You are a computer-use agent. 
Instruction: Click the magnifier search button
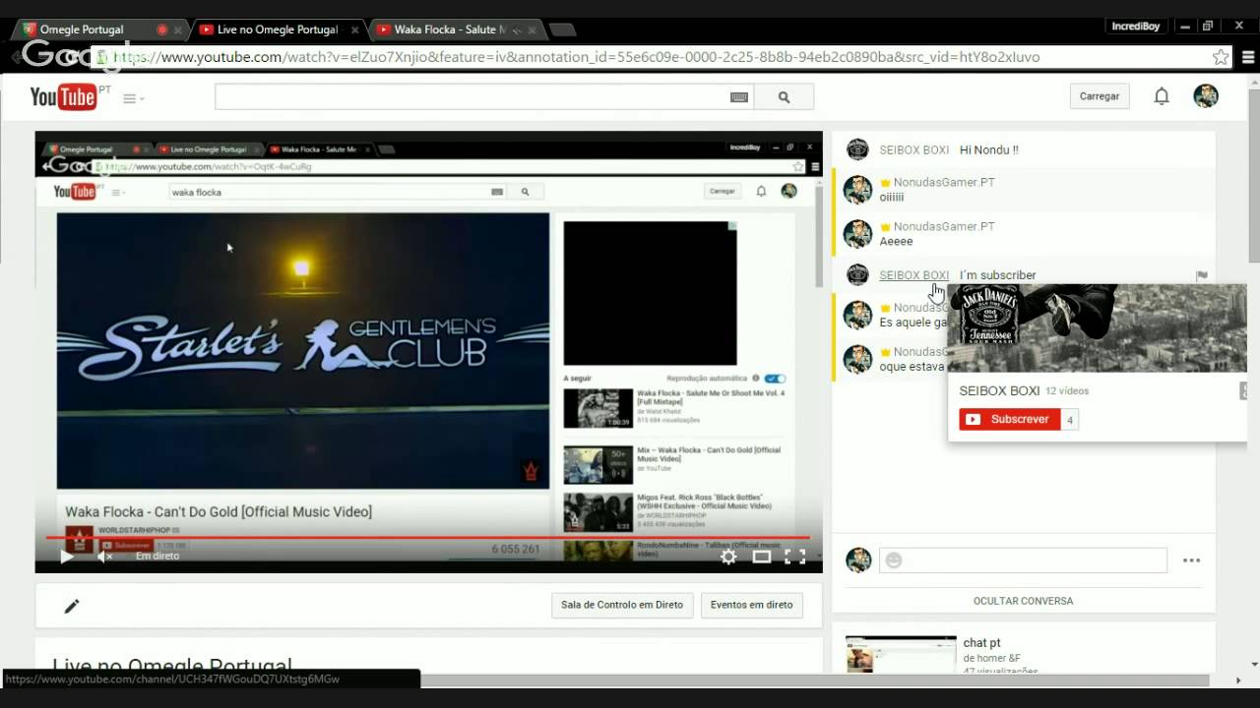(x=785, y=97)
